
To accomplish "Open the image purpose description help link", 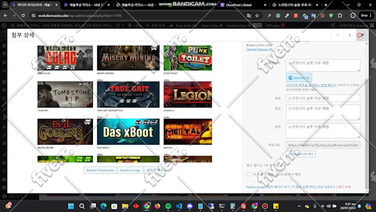I will click(311, 85).
